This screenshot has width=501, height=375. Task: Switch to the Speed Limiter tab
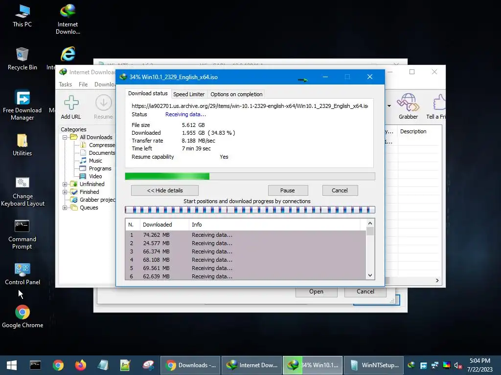(189, 94)
